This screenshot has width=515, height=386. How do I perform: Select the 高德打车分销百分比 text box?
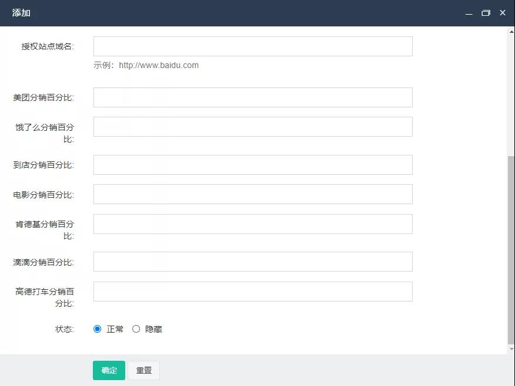click(253, 292)
